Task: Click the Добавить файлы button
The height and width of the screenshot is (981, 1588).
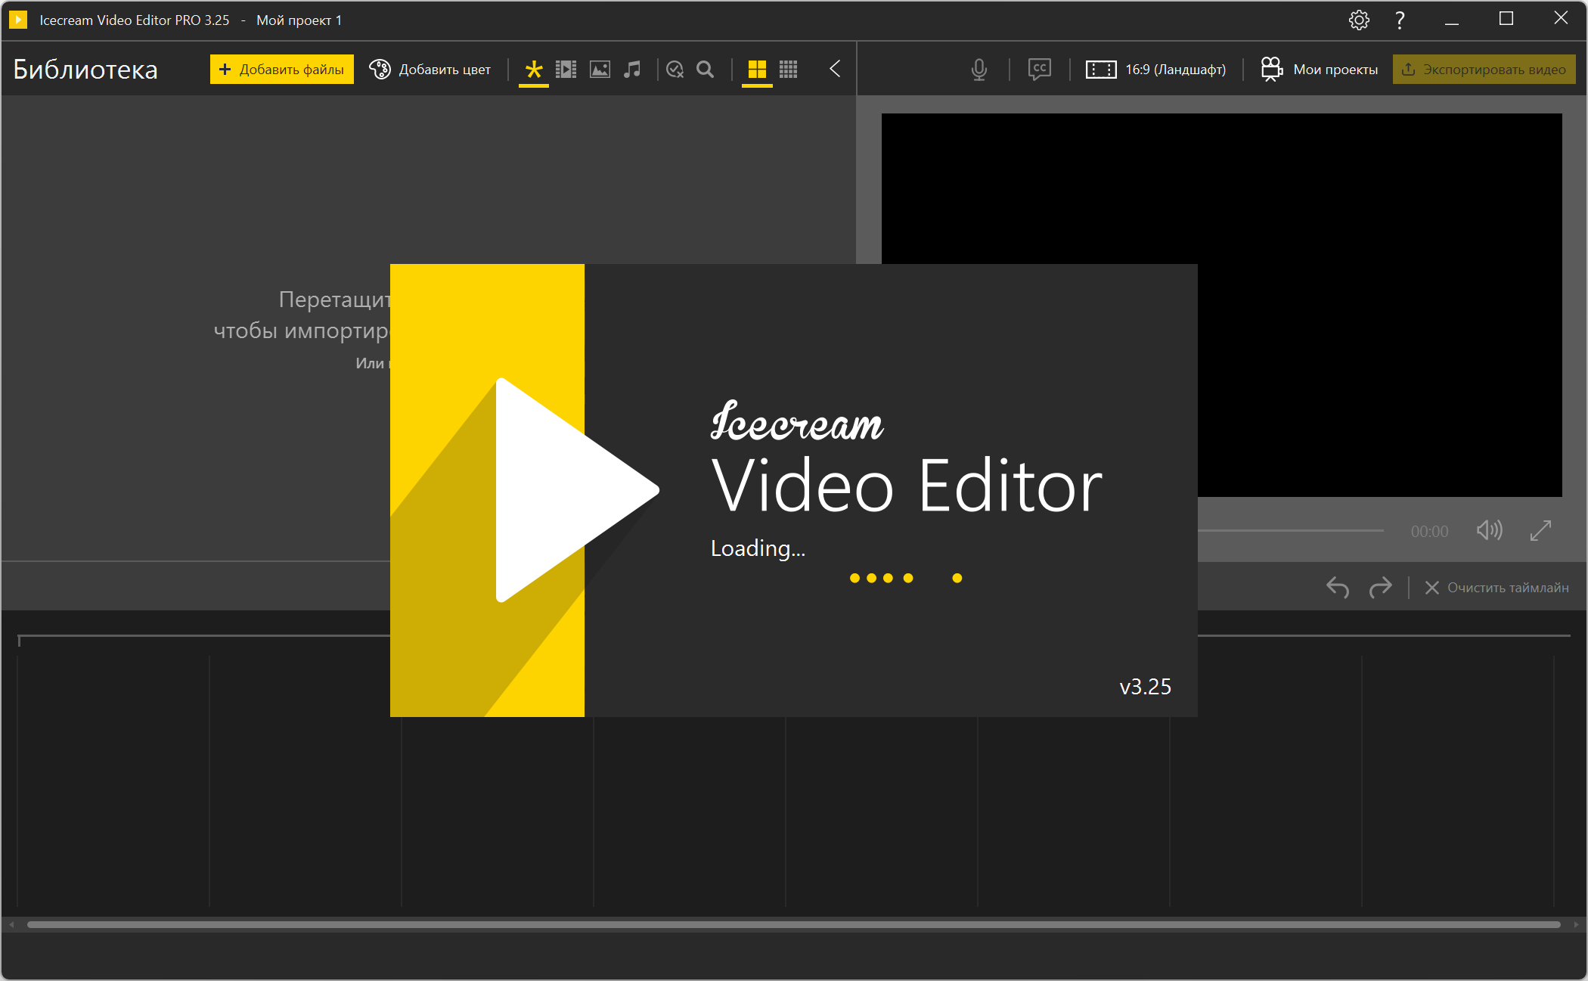Action: pos(281,70)
